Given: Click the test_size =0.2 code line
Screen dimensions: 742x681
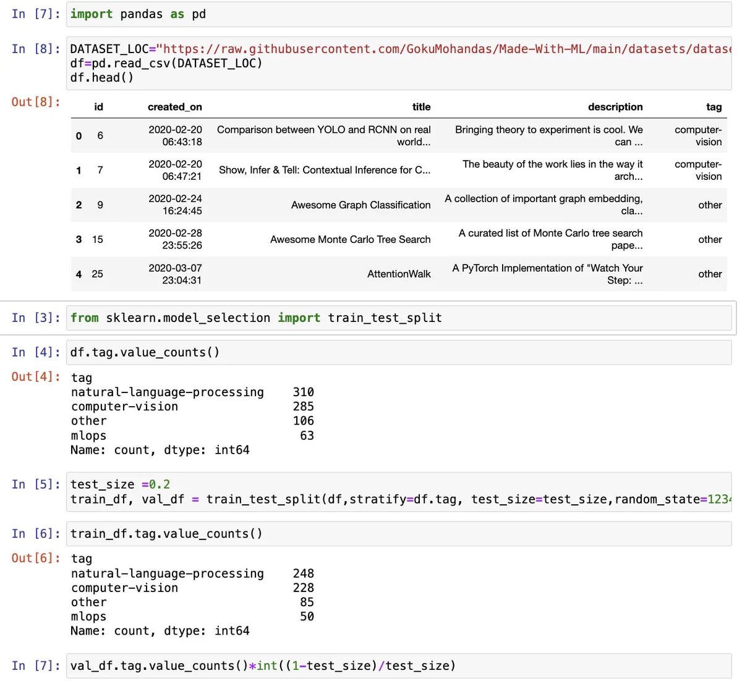Looking at the screenshot, I should click(x=121, y=484).
